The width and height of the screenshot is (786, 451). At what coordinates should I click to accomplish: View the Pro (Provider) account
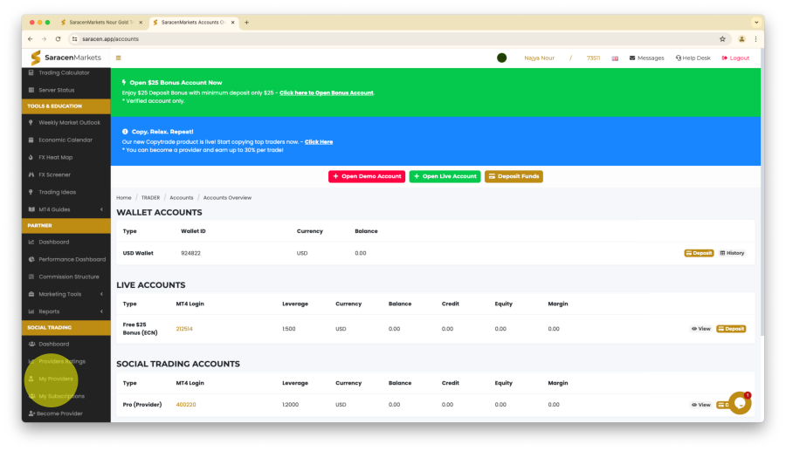pos(701,405)
